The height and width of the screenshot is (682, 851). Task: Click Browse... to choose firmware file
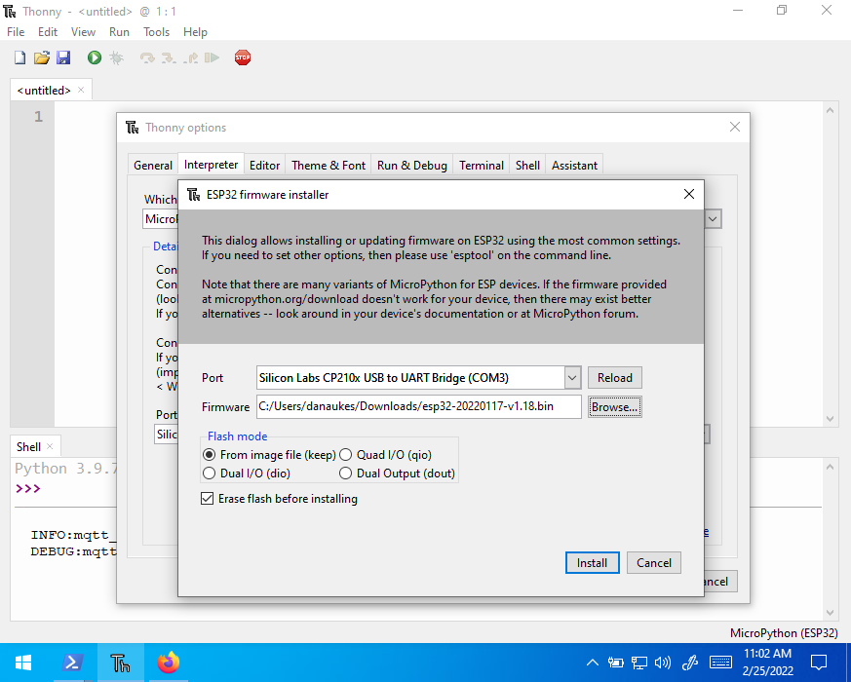[x=615, y=407]
